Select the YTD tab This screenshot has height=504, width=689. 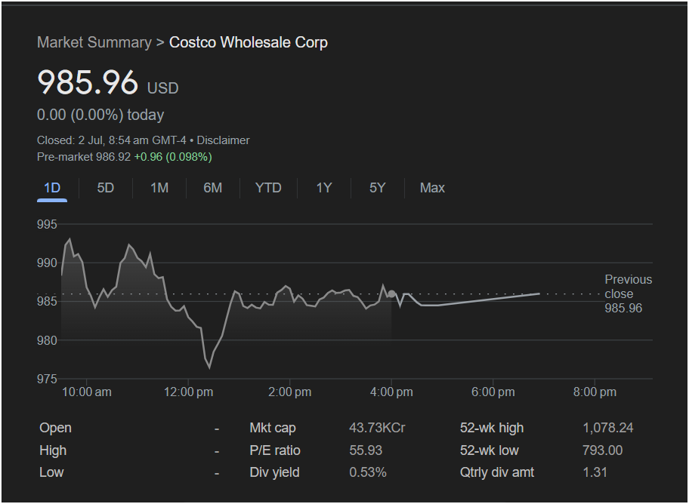(268, 188)
